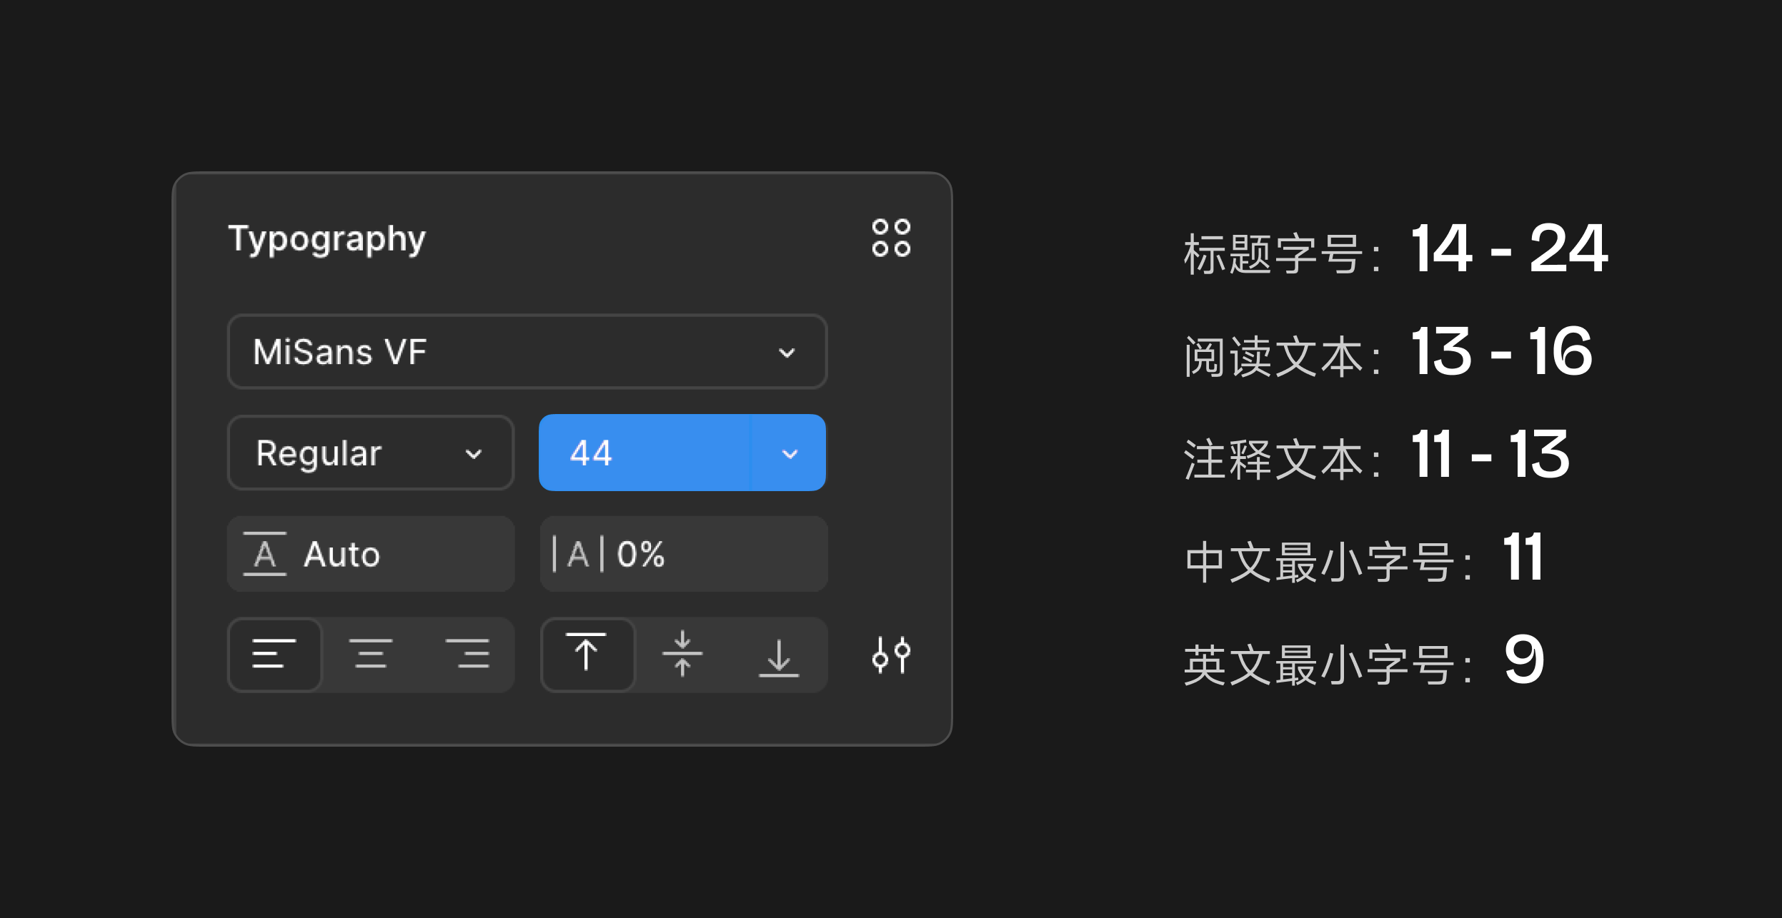Click the 13 - 16 reading text size

coord(1502,352)
